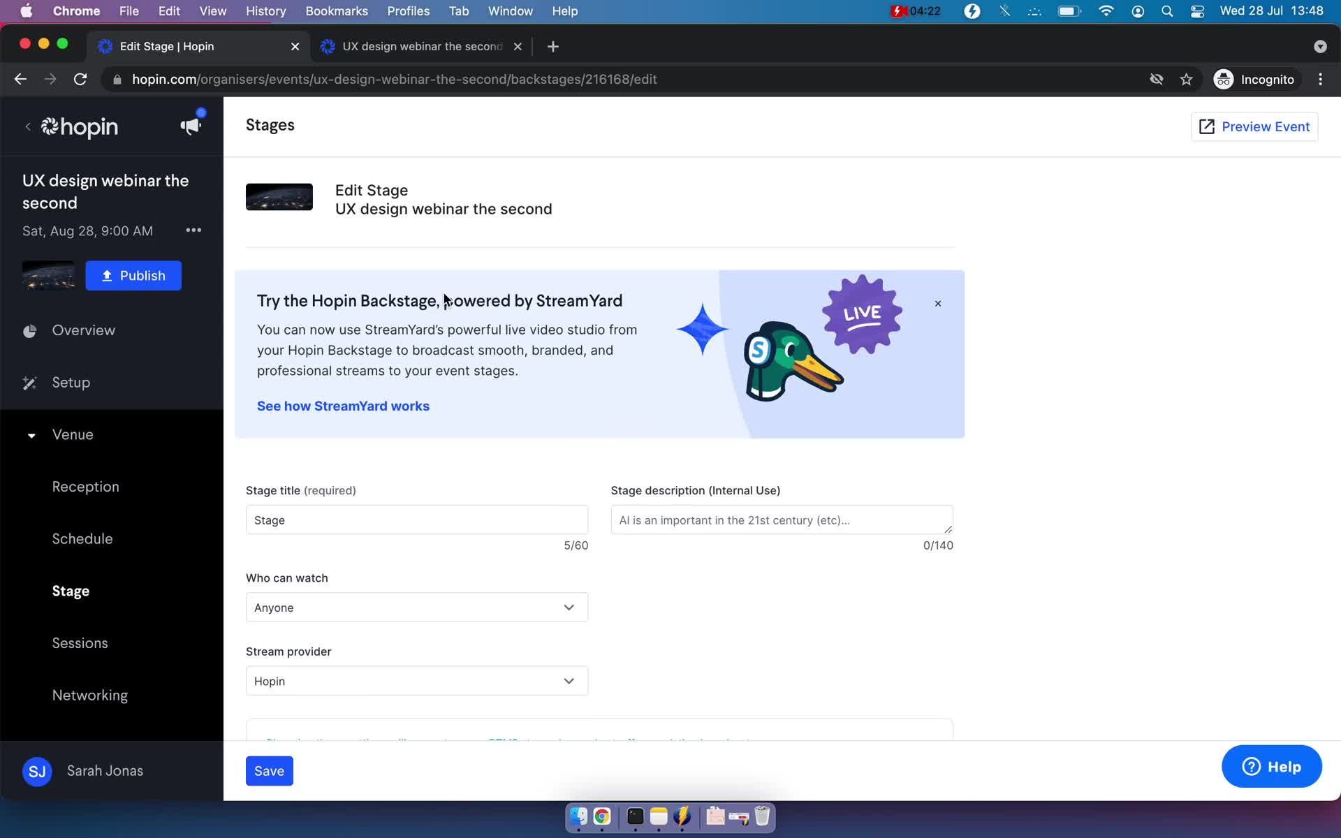The width and height of the screenshot is (1341, 838).
Task: Click the Hopin logo in sidebar
Action: pos(79,126)
